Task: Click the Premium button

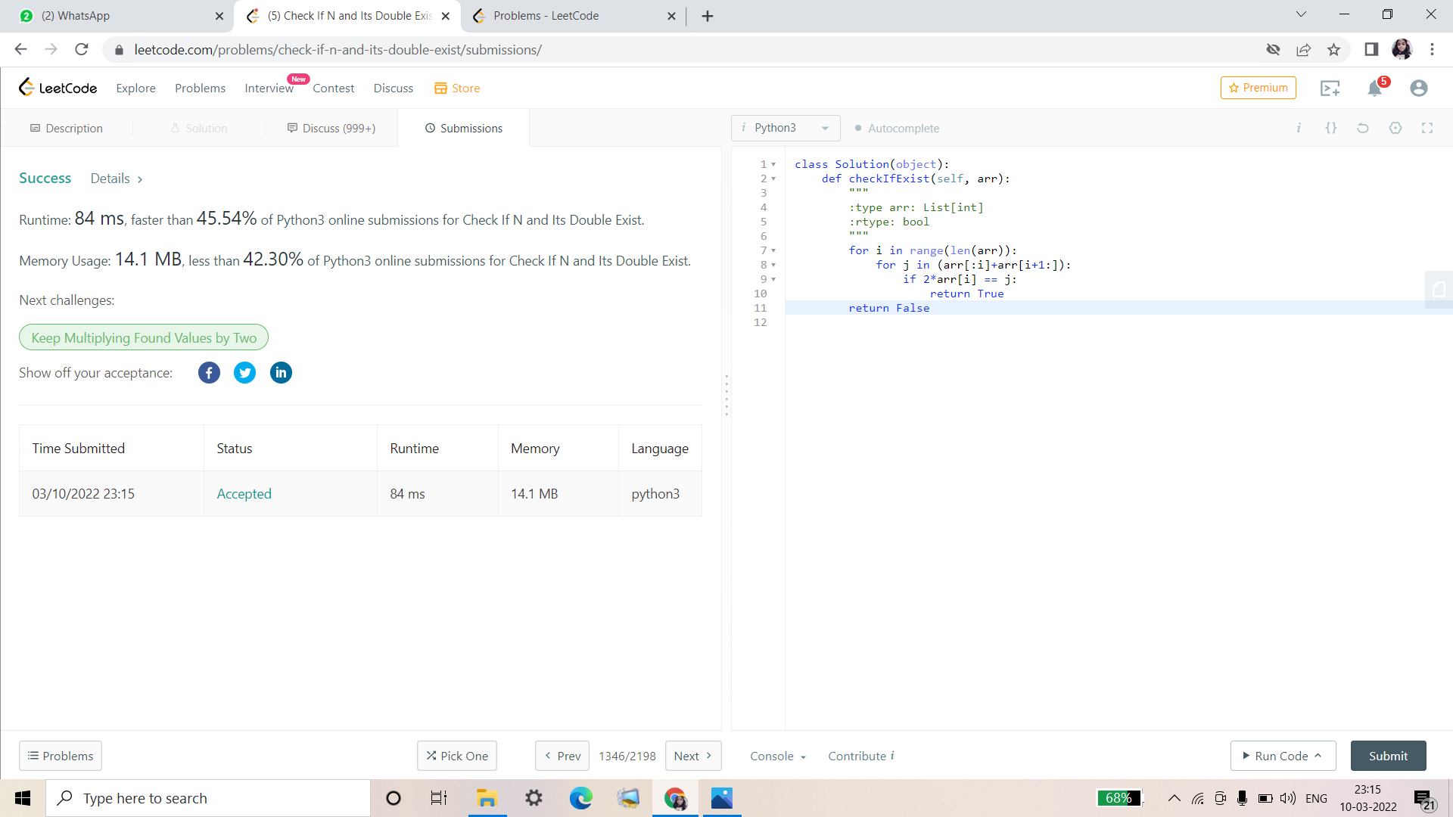Action: [x=1259, y=88]
